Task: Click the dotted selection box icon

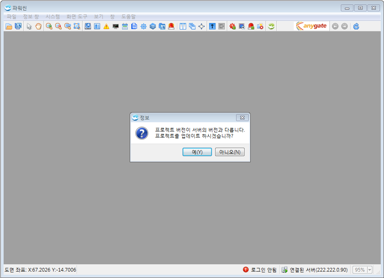Action: (242, 26)
